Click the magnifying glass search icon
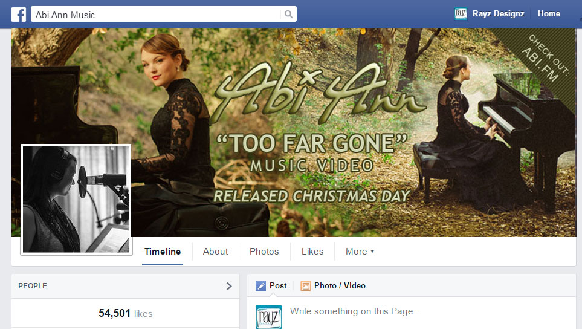The width and height of the screenshot is (582, 329). 289,14
